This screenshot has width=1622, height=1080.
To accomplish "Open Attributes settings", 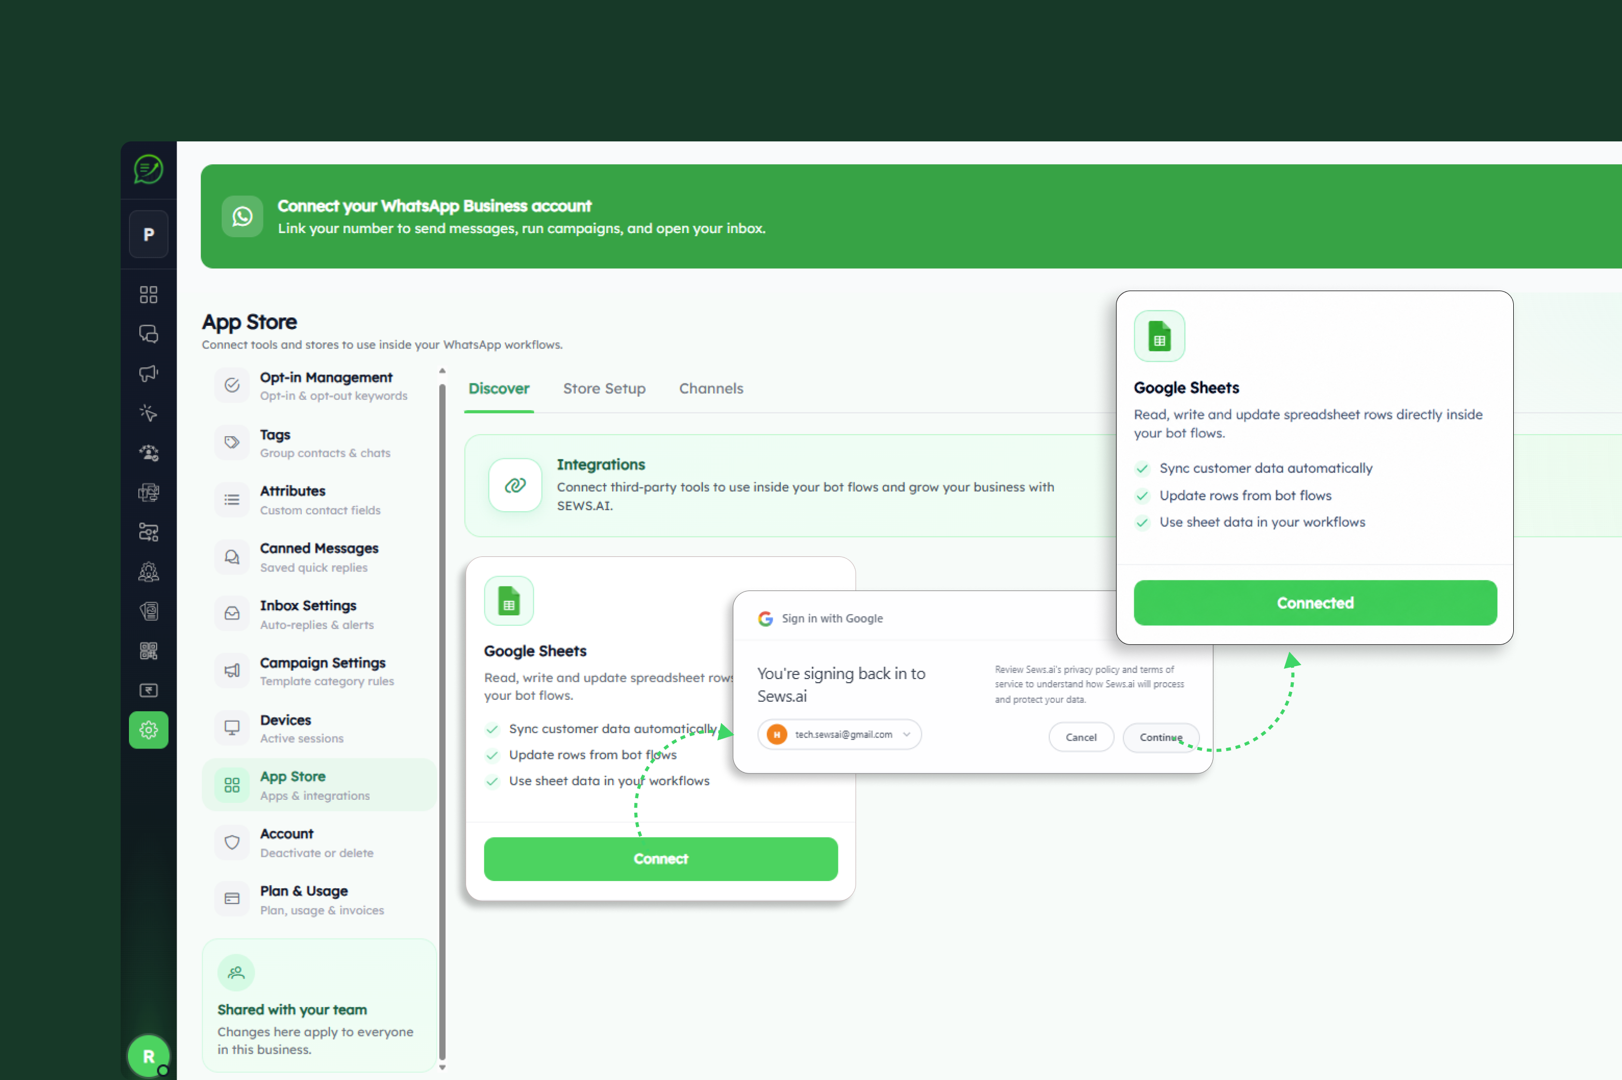I will click(320, 501).
